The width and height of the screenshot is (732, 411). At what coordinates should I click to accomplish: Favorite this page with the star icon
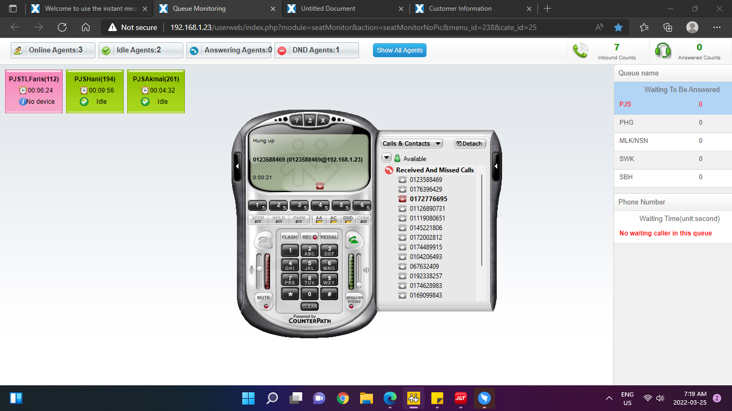[x=618, y=27]
